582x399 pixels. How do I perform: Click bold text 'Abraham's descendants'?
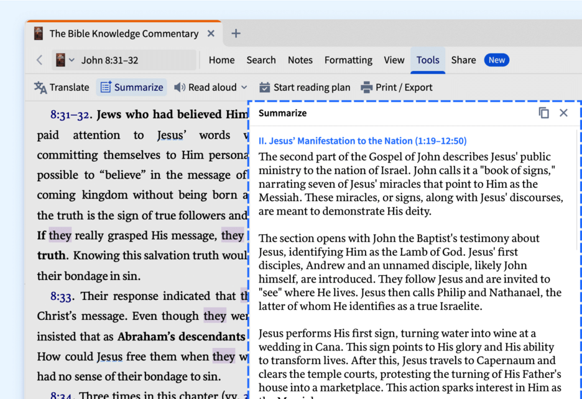click(181, 337)
